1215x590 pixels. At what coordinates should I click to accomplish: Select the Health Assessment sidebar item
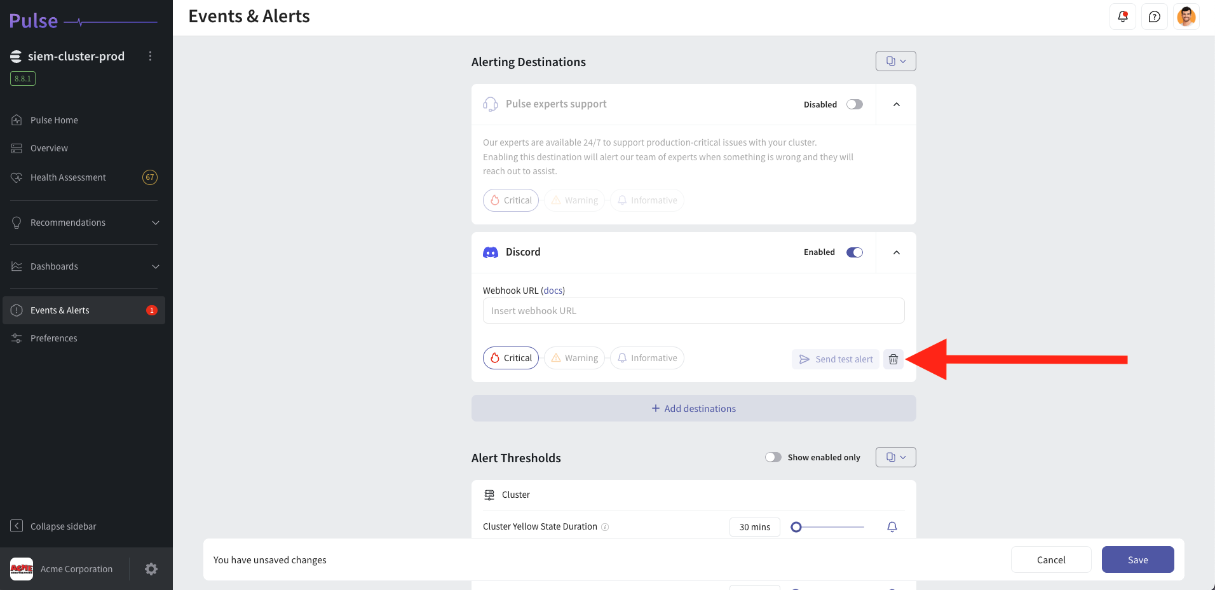click(x=67, y=177)
